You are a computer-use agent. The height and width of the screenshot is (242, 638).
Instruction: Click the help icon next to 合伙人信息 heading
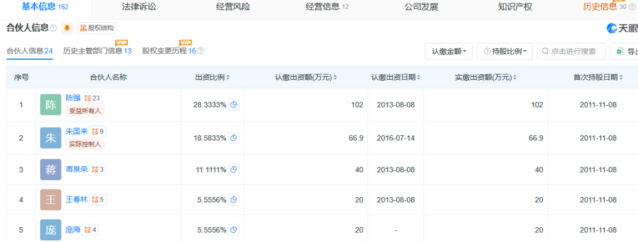pyautogui.click(x=53, y=28)
